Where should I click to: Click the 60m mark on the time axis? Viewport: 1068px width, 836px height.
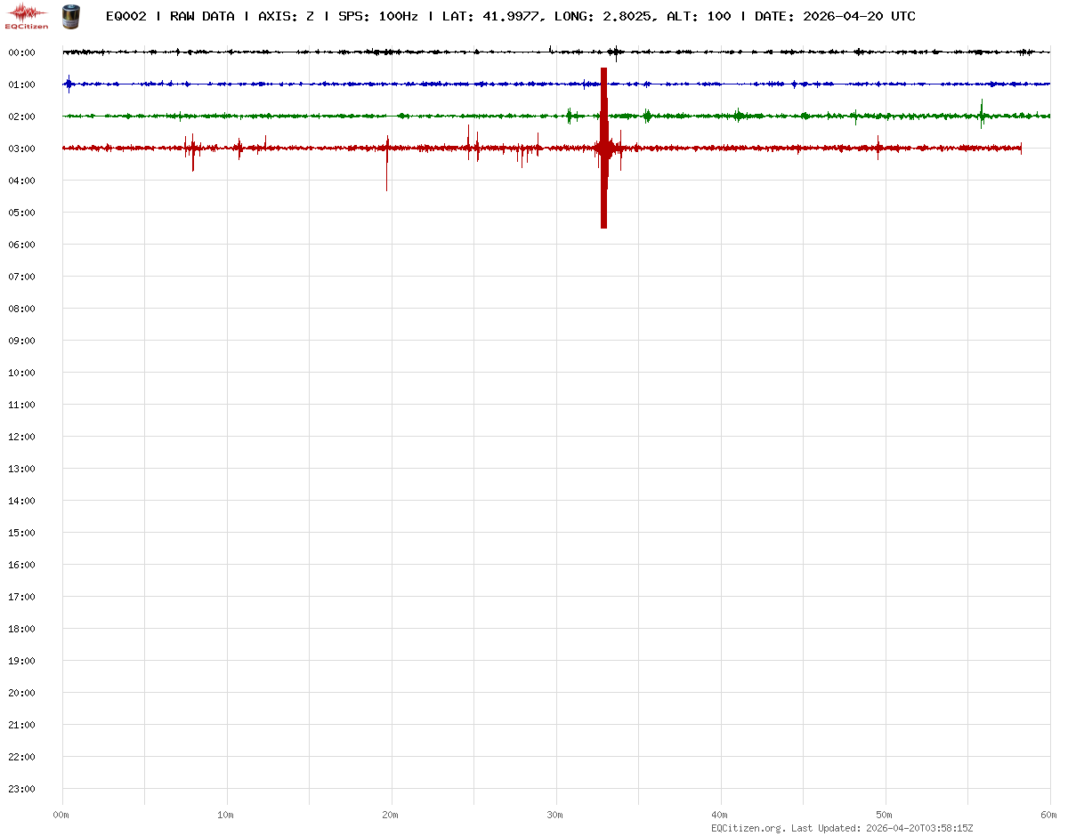click(x=1049, y=815)
